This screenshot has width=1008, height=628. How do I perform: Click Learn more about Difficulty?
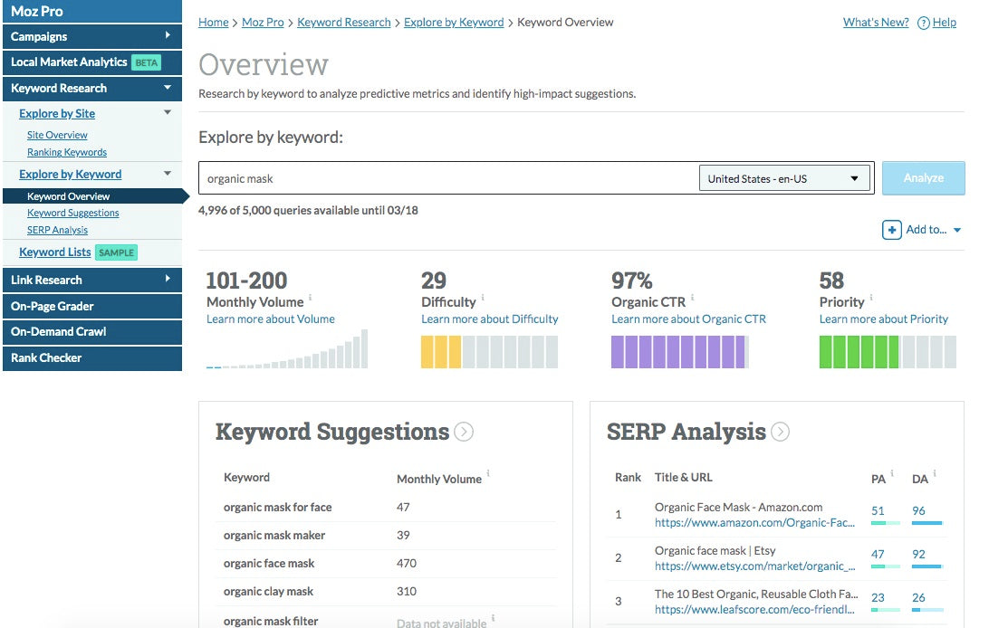click(x=490, y=319)
